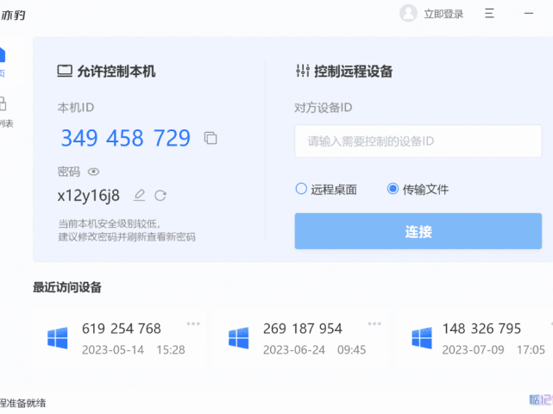Click the date 2023-05-14 15:28
The height and width of the screenshot is (414, 553).
click(134, 350)
